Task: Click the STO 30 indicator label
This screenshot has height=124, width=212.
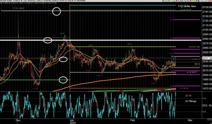Action: click(207, 105)
